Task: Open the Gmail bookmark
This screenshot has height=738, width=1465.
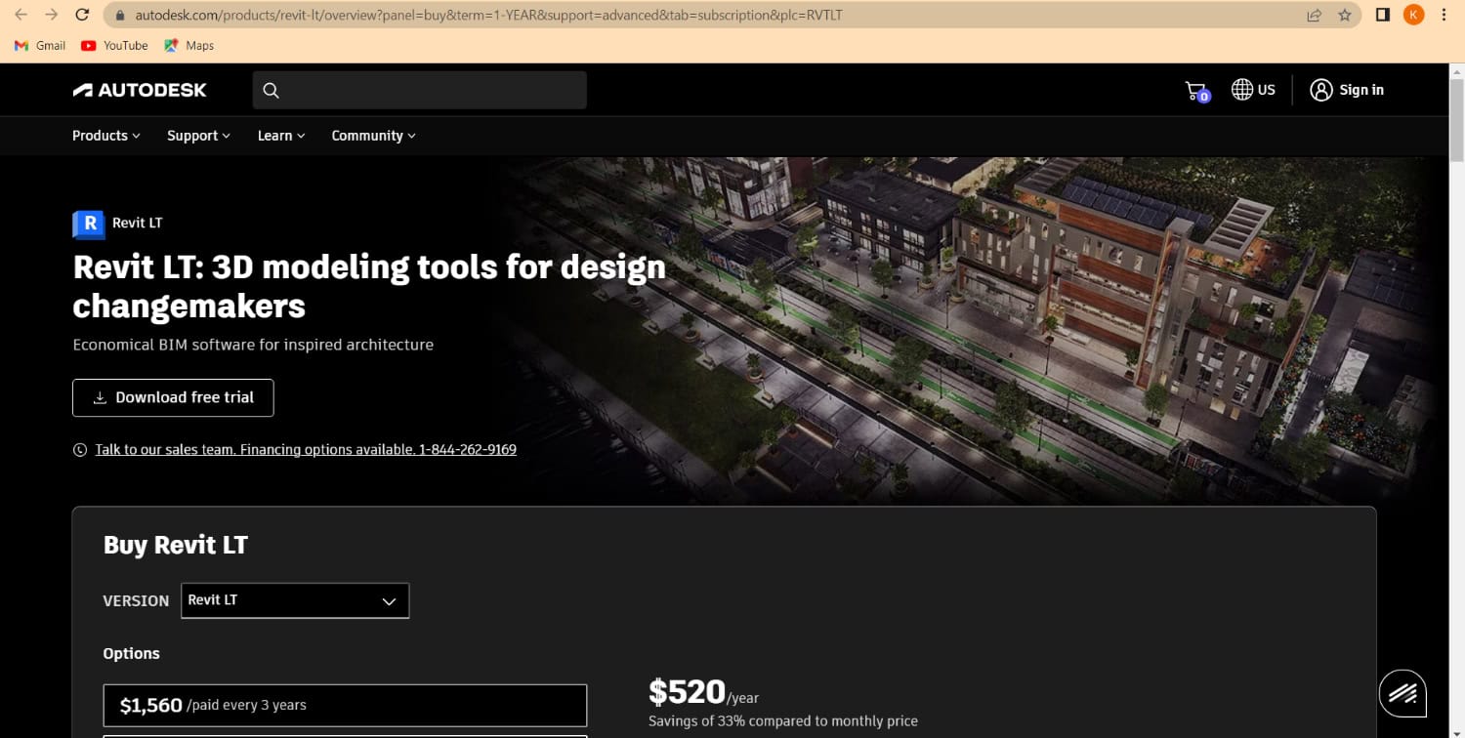Action: pyautogui.click(x=40, y=45)
